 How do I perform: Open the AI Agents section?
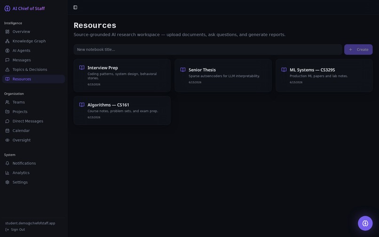tap(33, 50)
